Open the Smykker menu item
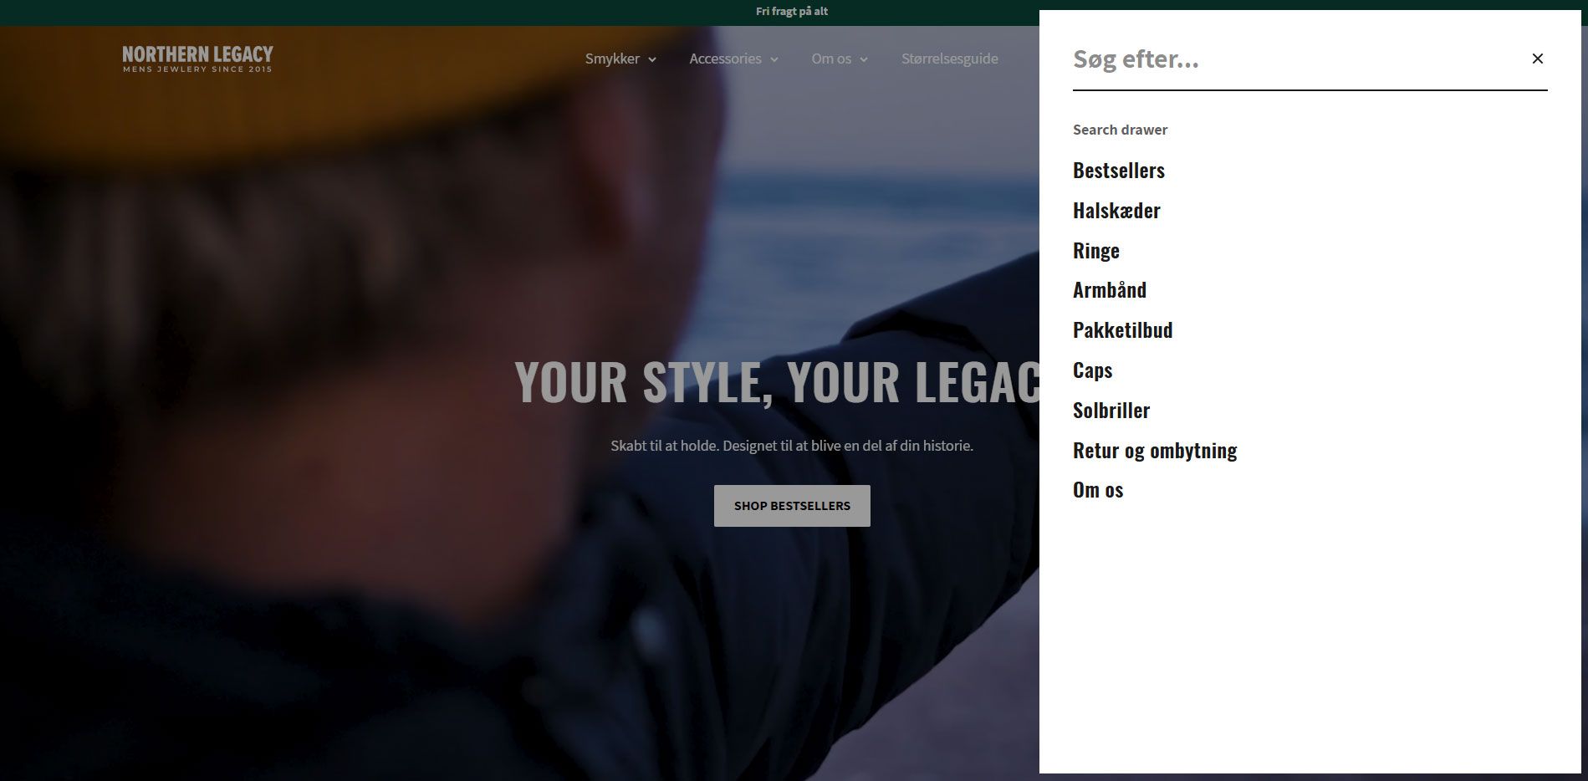The width and height of the screenshot is (1588, 781). pos(612,59)
